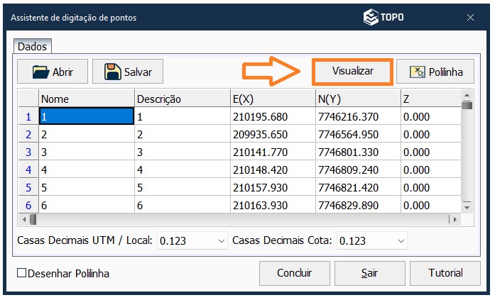Screen dimensions: 495x300
Task: Click the table's vertical scrollbar down arrow
Action: [x=467, y=206]
